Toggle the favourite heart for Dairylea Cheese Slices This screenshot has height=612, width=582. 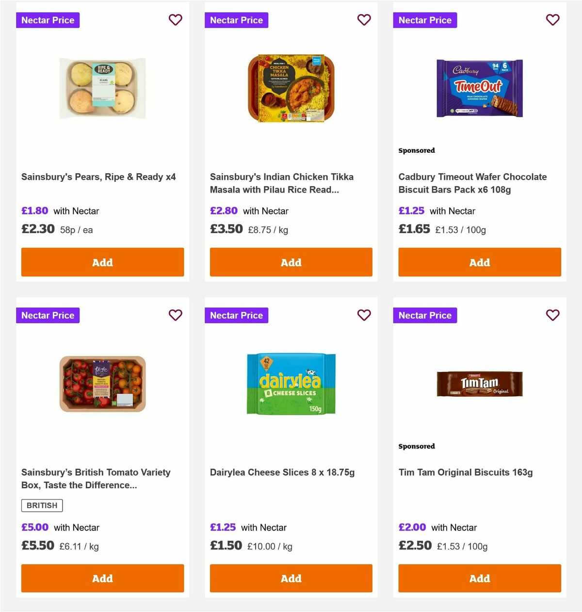(x=364, y=315)
